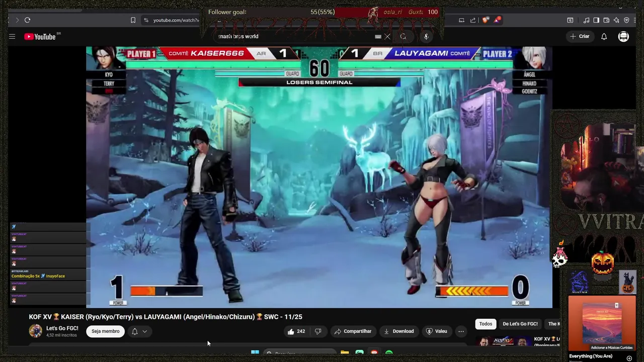The image size is (644, 362).
Task: Click the pumpkin sticker in stream overlay
Action: point(602,262)
